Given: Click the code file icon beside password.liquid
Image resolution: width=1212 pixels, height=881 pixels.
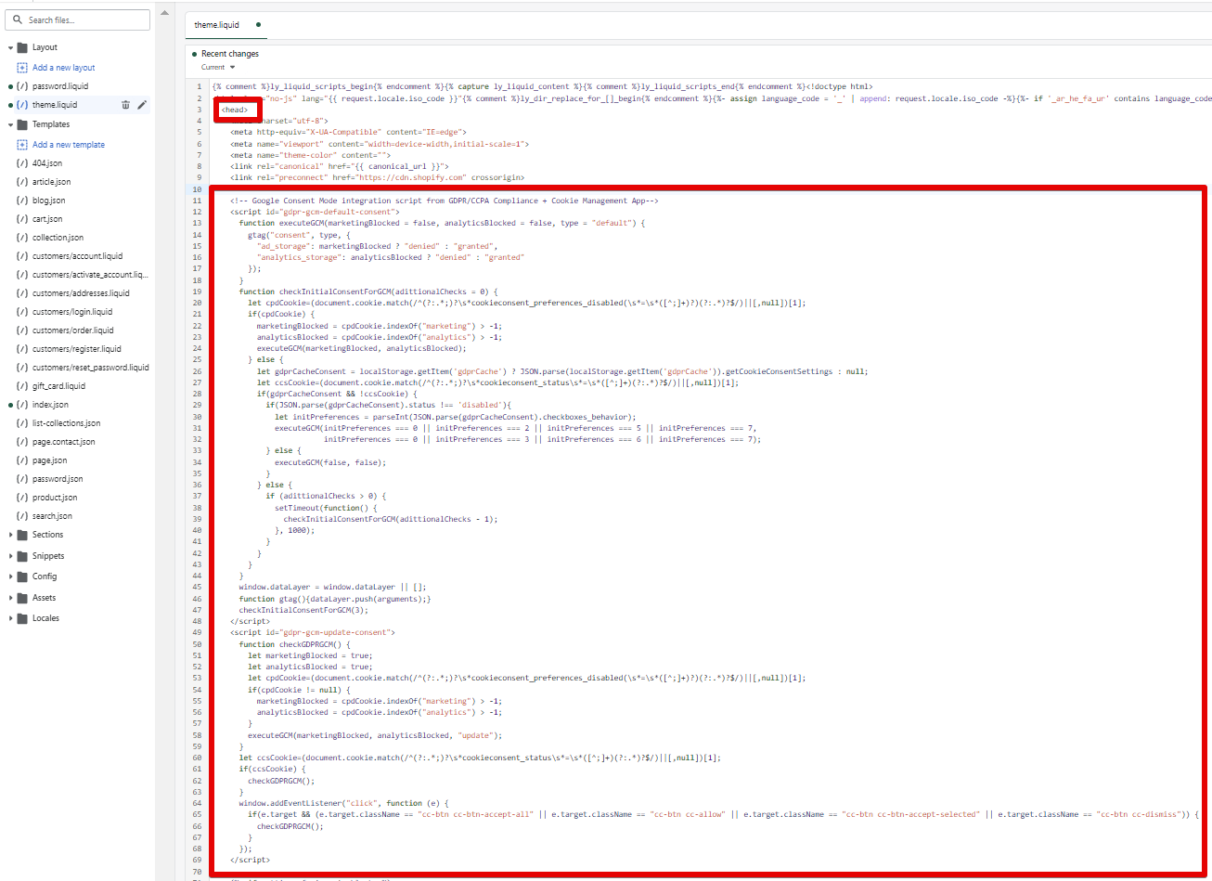Looking at the screenshot, I should click(x=22, y=86).
